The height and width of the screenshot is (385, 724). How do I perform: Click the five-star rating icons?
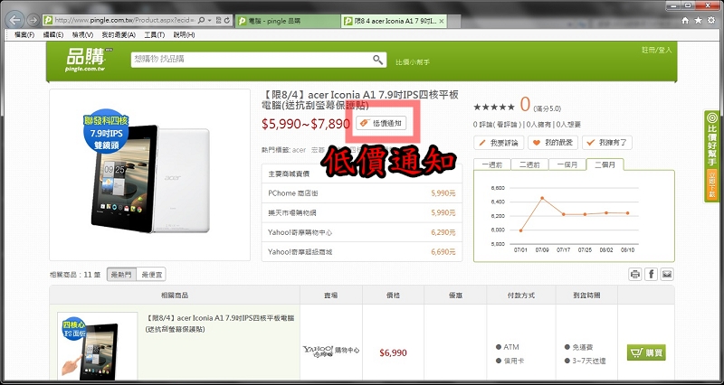click(x=493, y=107)
